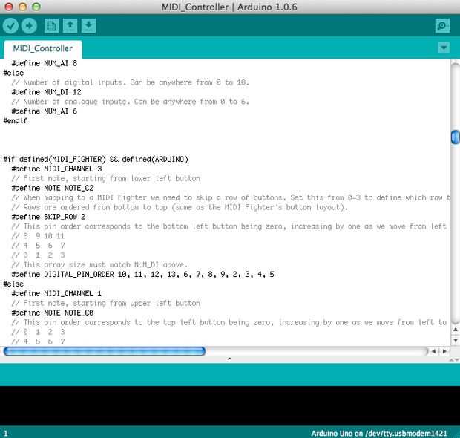
Task: Click the scroll down arrow
Action: point(456,340)
